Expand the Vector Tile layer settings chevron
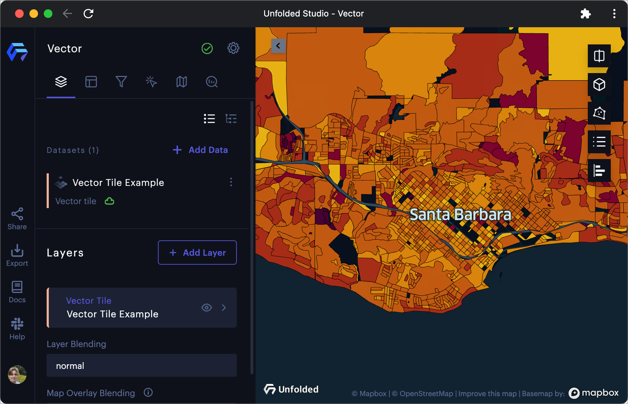The image size is (628, 404). (x=224, y=308)
